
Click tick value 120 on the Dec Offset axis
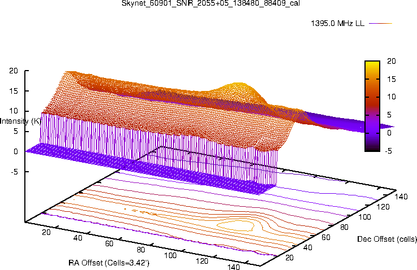click(x=383, y=207)
